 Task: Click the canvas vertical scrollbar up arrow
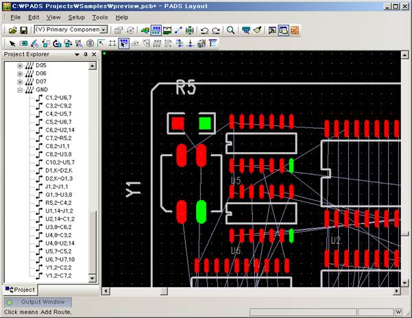pos(404,55)
